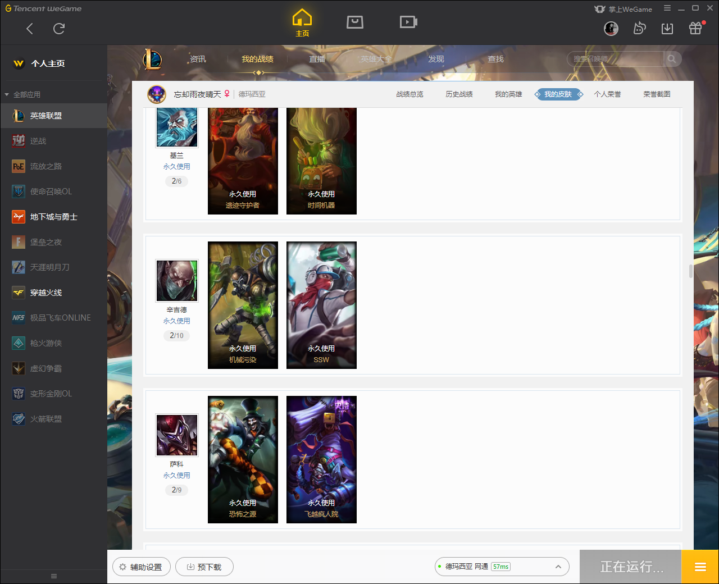
Task: Open the user avatar in title bar
Action: coord(611,29)
